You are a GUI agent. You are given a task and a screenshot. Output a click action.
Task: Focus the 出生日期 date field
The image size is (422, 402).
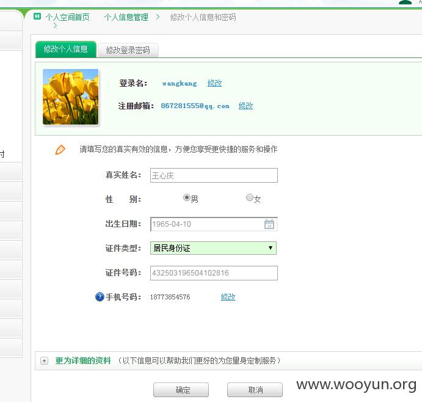[x=214, y=224]
